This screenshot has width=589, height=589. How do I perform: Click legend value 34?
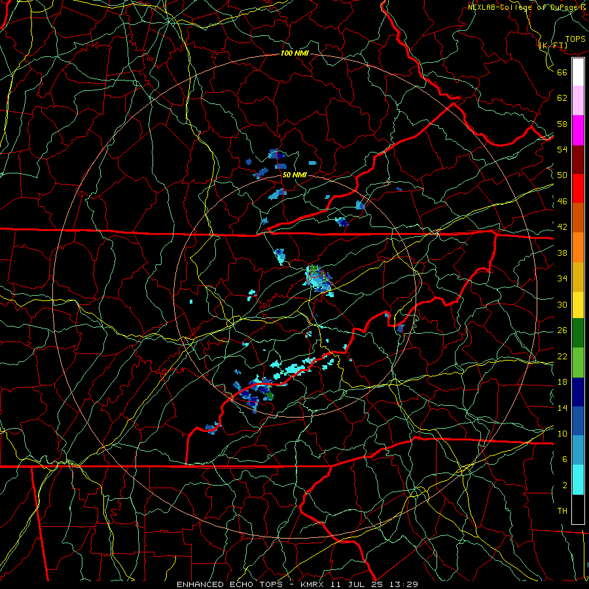pyautogui.click(x=562, y=279)
